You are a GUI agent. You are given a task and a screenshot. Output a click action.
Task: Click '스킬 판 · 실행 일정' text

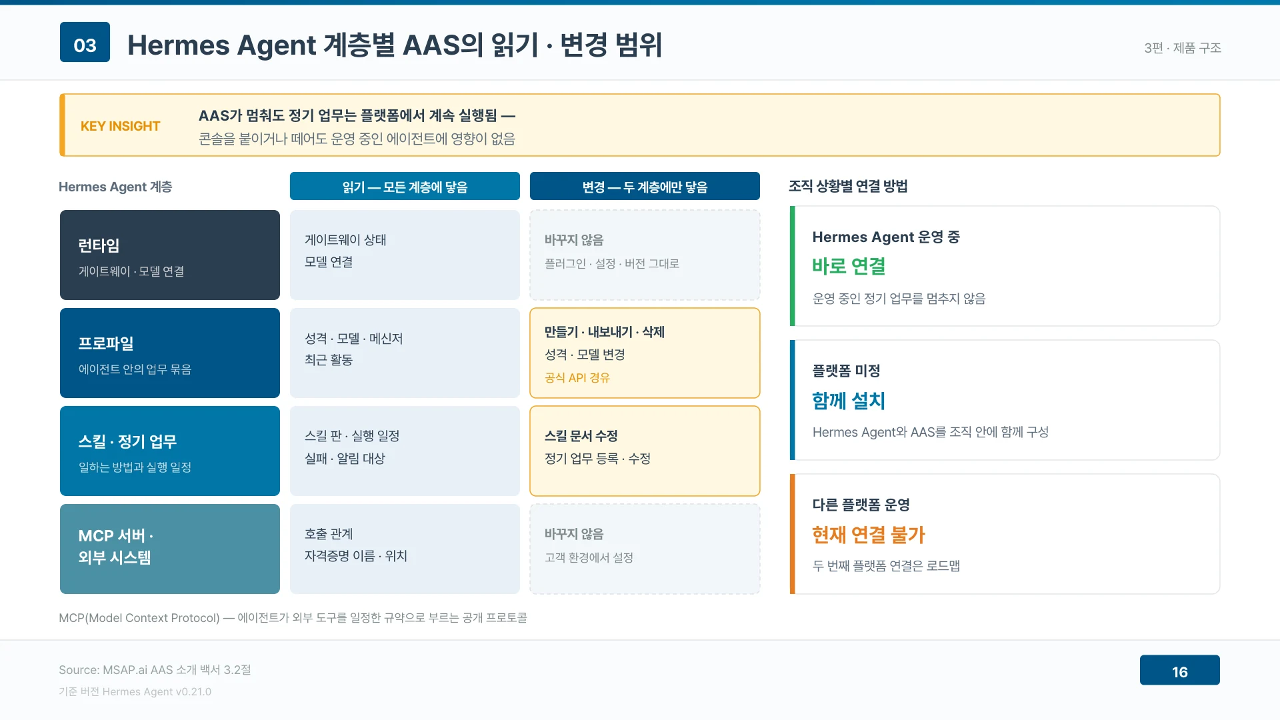[351, 435]
